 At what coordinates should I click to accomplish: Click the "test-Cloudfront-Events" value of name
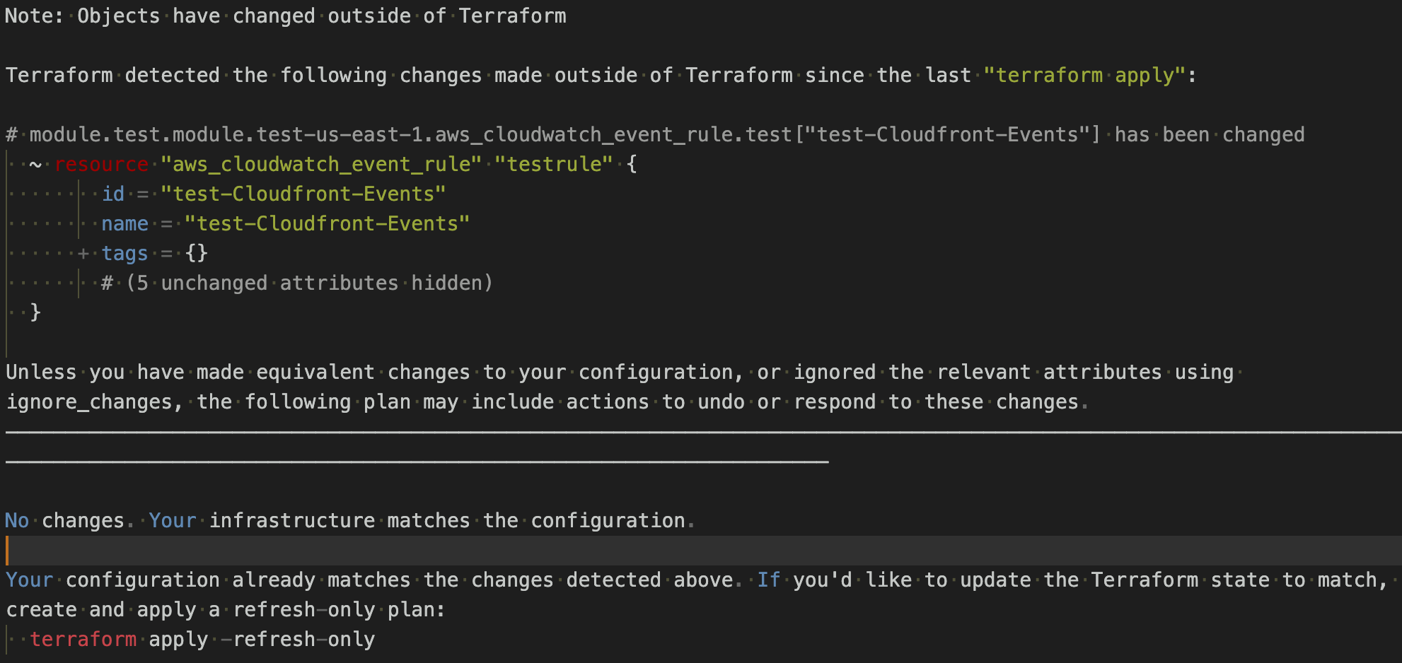(327, 223)
